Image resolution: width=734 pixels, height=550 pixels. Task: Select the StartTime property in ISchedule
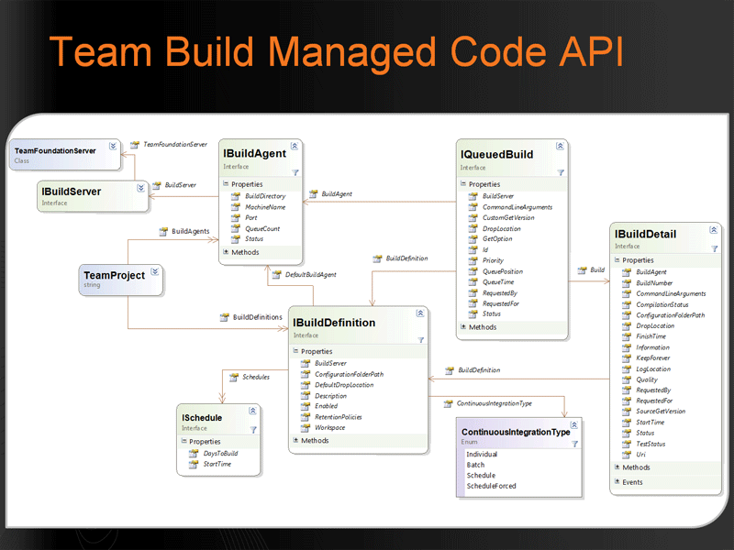point(217,464)
